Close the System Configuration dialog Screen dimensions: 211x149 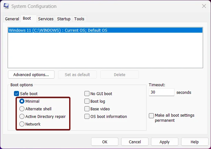tap(204, 6)
